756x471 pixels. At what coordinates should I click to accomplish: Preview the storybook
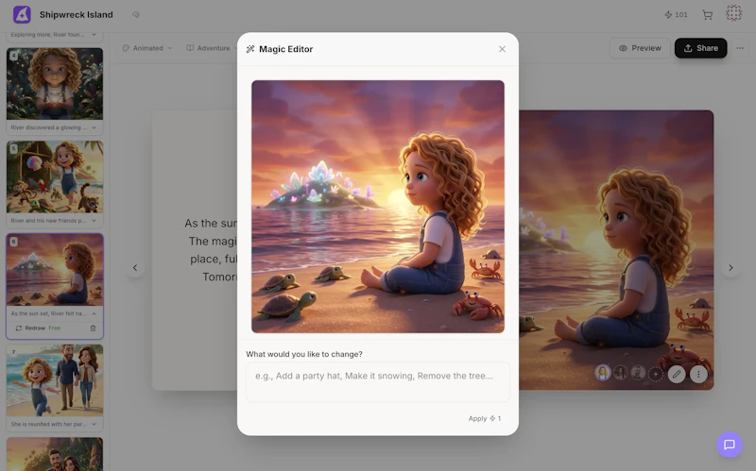(x=640, y=48)
